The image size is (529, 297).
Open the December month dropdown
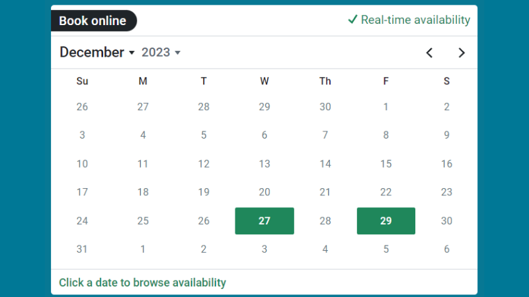[x=97, y=53]
